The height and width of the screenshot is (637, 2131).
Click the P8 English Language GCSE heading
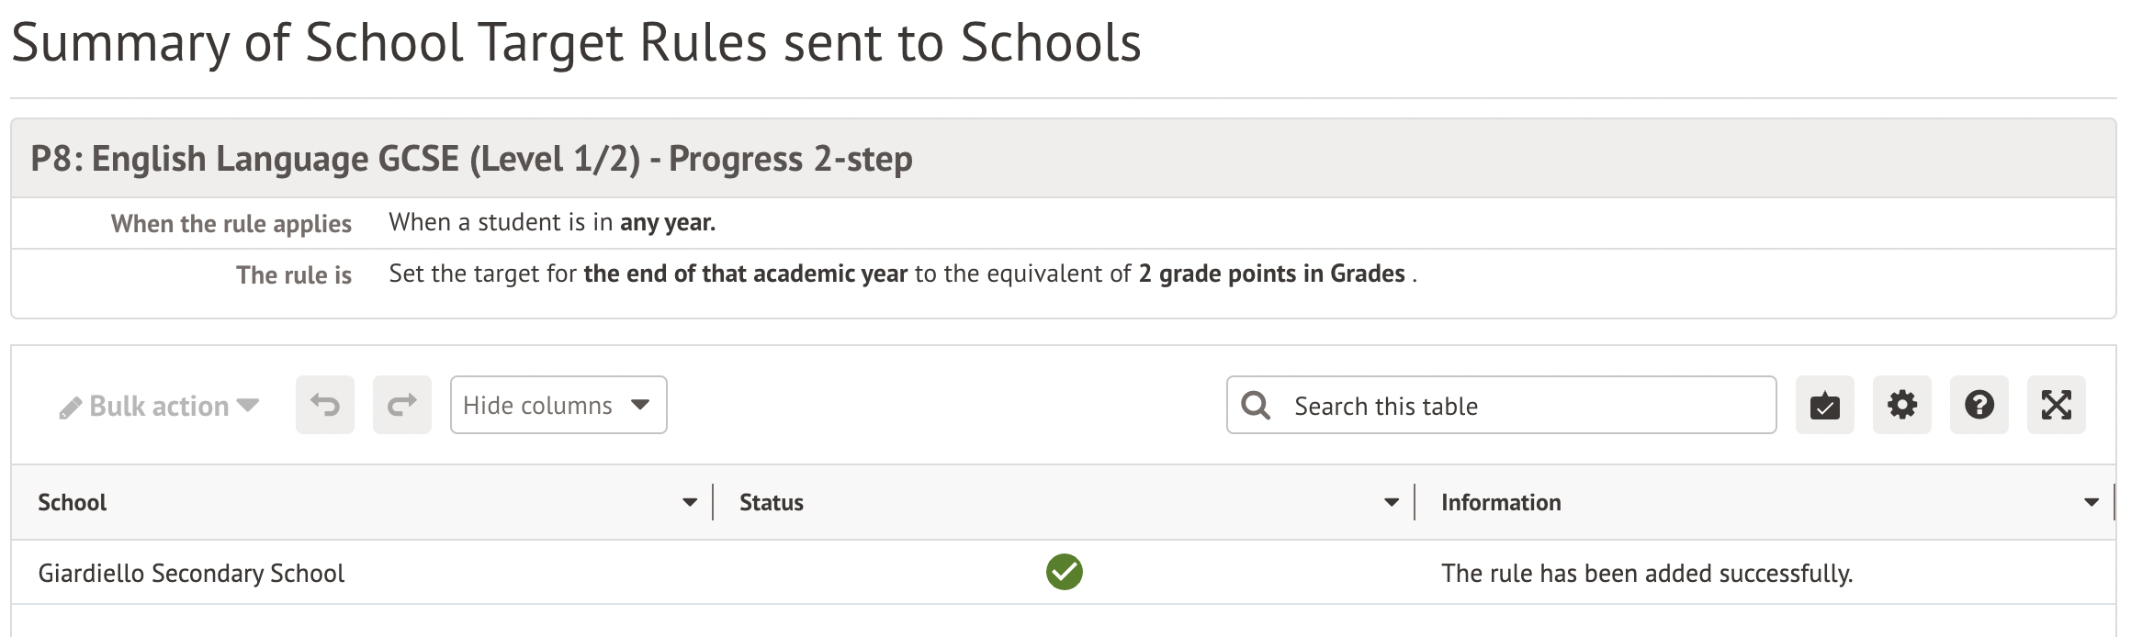click(471, 159)
